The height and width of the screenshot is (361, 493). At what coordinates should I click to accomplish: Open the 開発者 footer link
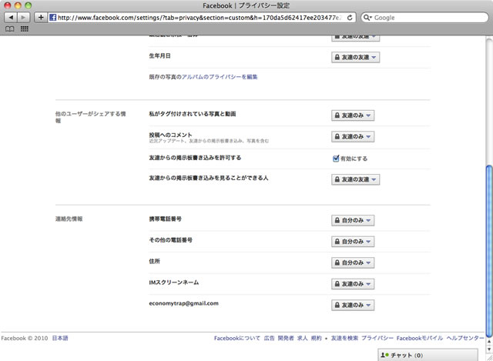coord(286,338)
